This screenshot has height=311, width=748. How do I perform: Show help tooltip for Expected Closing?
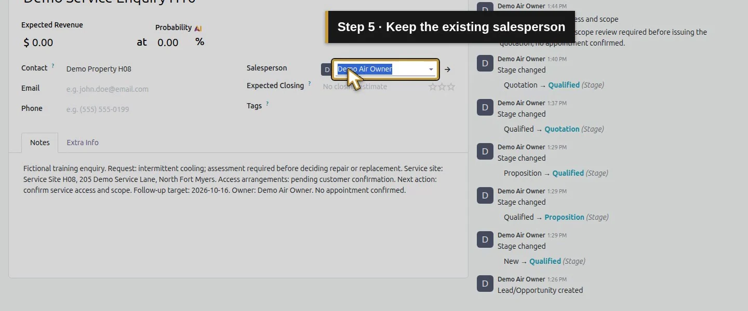click(x=310, y=83)
